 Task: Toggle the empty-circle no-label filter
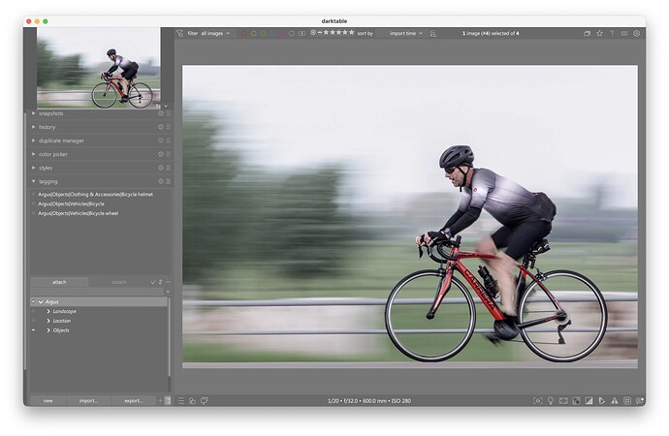292,33
